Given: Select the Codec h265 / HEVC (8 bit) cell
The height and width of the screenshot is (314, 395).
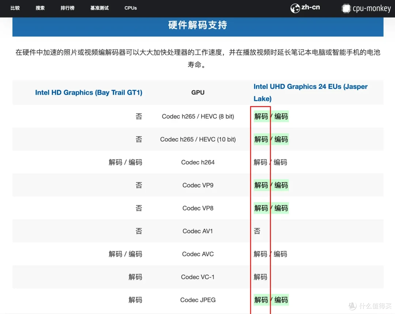Looking at the screenshot, I should (198, 116).
